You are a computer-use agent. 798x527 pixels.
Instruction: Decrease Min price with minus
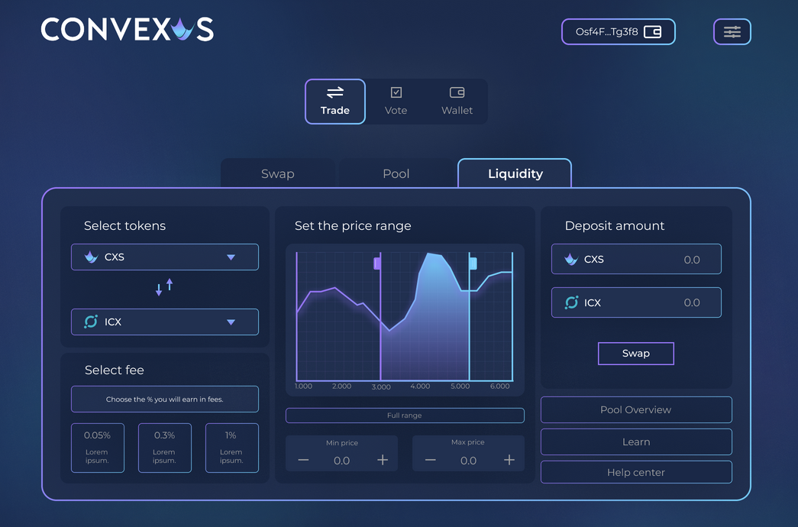303,460
